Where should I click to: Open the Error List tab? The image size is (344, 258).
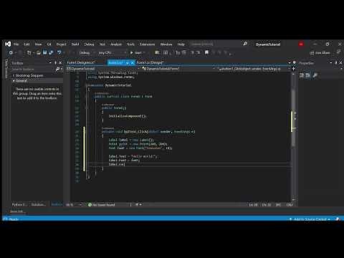pos(16,211)
